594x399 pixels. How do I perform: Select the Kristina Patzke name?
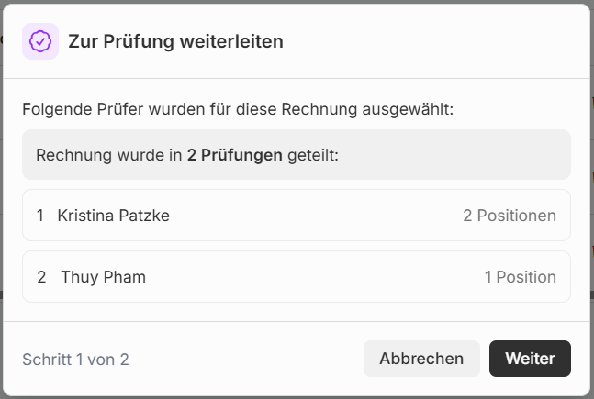pyautogui.click(x=113, y=216)
